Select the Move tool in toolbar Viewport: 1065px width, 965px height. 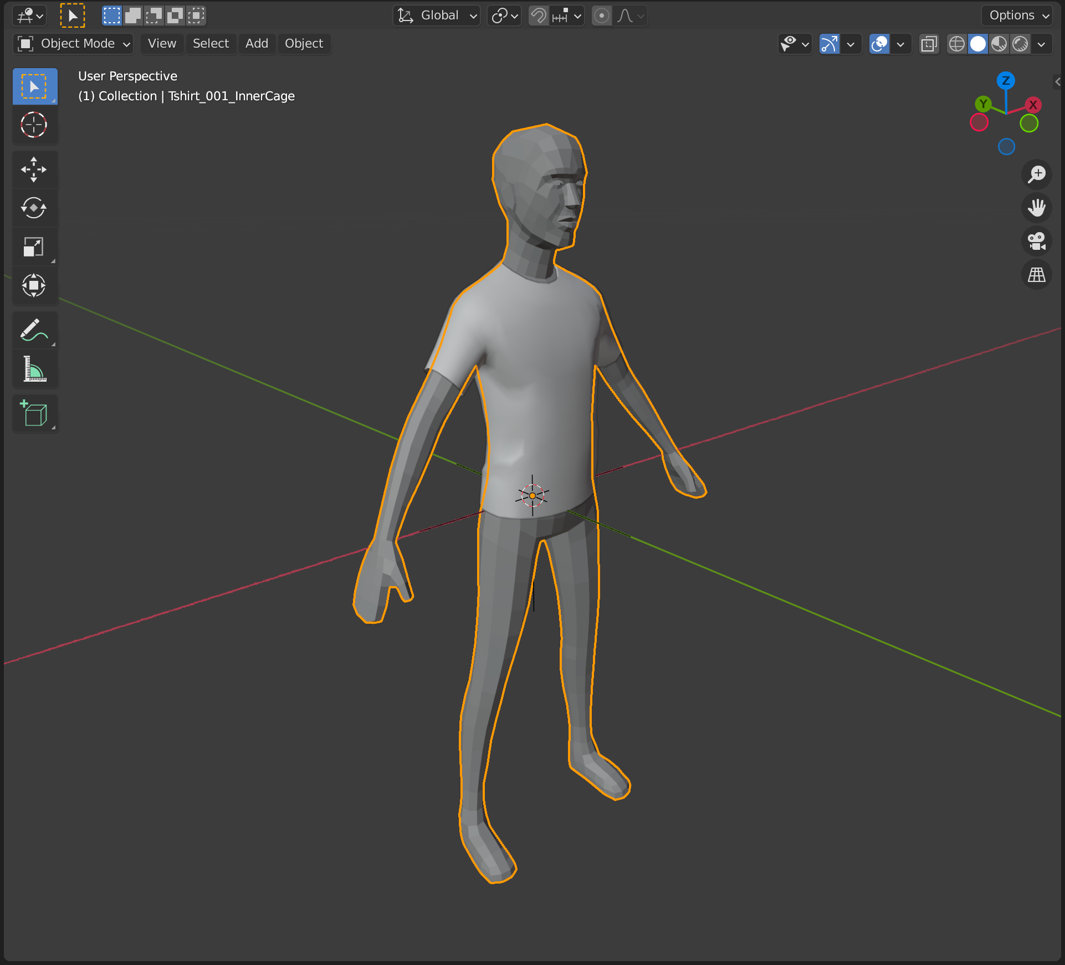pyautogui.click(x=33, y=168)
